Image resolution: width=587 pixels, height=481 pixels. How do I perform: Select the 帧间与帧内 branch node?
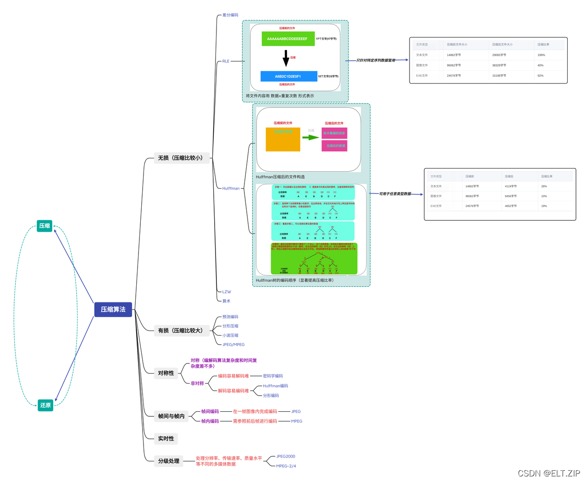pos(171,416)
